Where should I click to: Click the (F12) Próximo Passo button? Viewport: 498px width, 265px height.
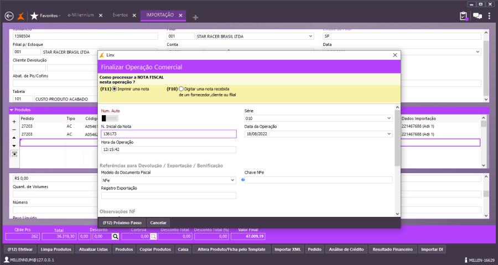point(122,222)
